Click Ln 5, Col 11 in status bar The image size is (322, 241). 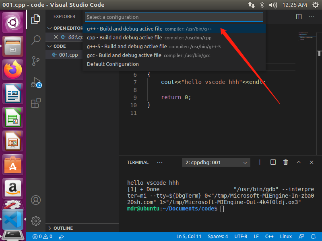click(189, 237)
